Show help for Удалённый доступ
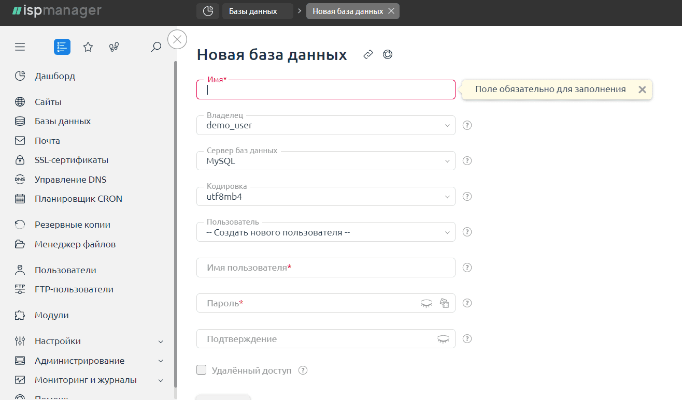This screenshot has width=682, height=400. pos(303,371)
